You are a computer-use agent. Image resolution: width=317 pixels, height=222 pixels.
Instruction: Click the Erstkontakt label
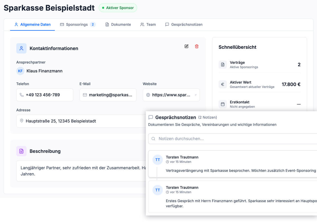[x=240, y=102]
